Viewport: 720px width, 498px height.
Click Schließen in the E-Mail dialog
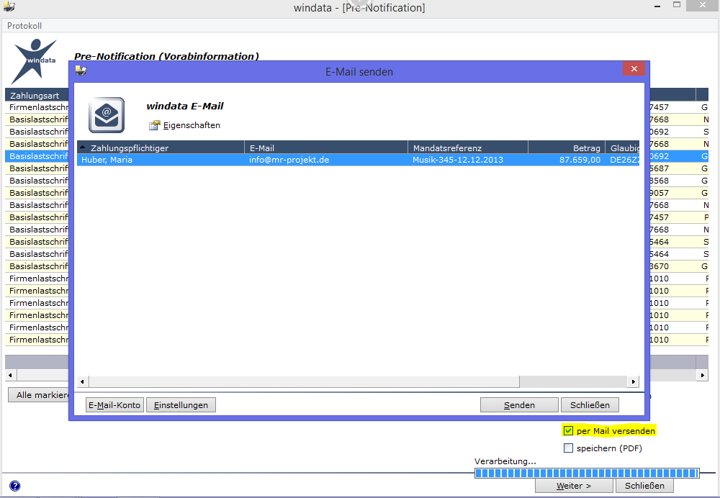click(x=590, y=405)
